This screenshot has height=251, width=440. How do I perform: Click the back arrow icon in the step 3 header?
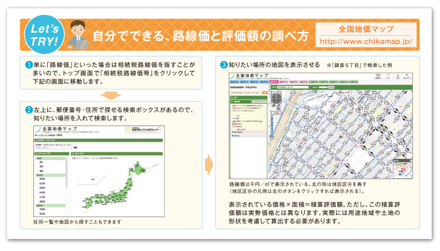point(407,76)
